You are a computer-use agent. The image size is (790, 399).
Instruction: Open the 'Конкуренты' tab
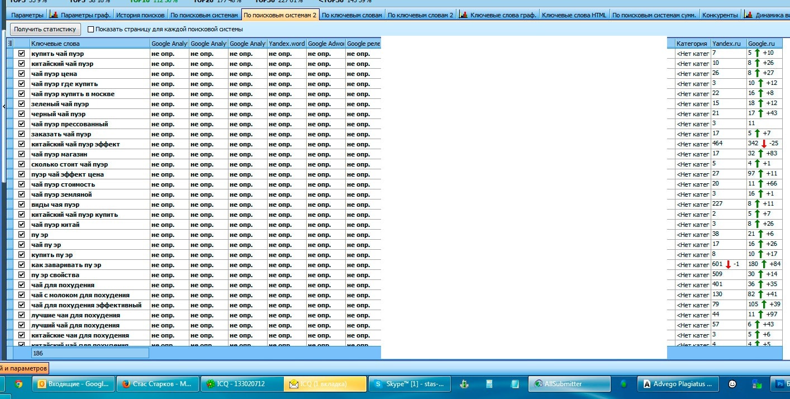tap(720, 15)
